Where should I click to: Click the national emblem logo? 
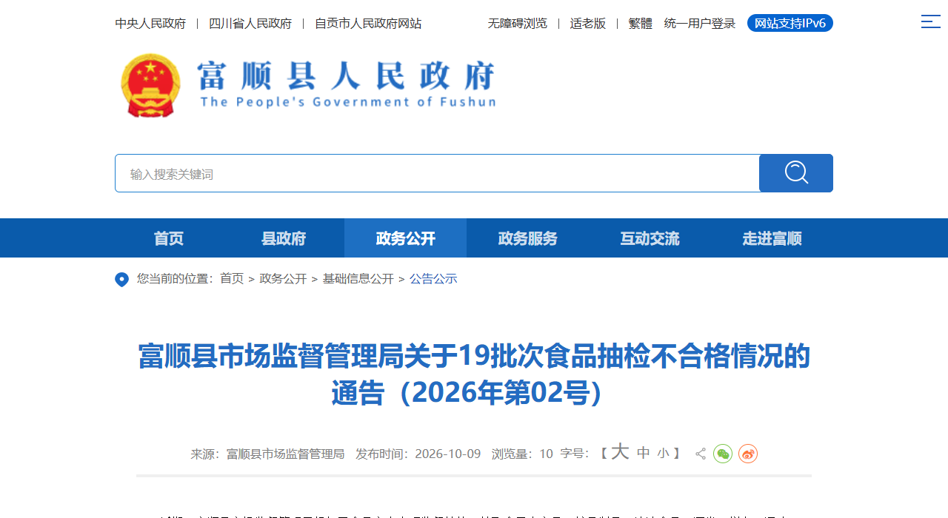[x=150, y=85]
